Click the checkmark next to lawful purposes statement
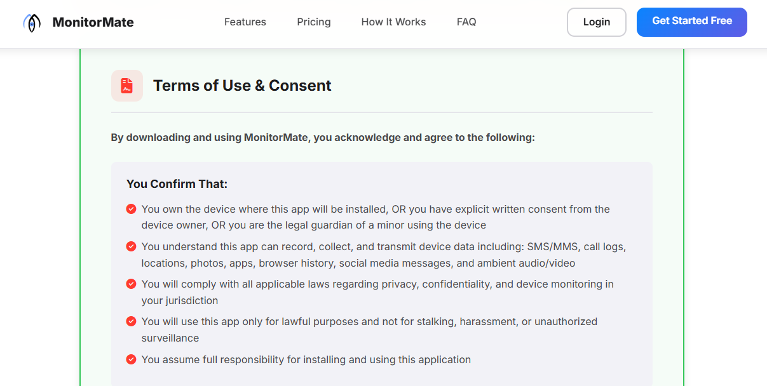 click(131, 321)
